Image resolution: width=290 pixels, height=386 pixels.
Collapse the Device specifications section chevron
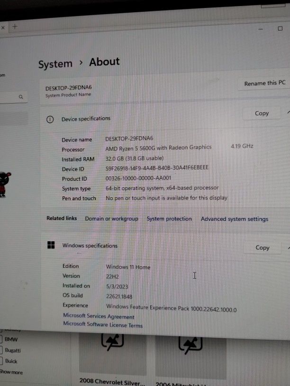point(288,112)
